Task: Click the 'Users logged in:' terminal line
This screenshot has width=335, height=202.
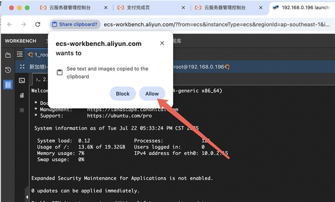Action: click(x=169, y=147)
